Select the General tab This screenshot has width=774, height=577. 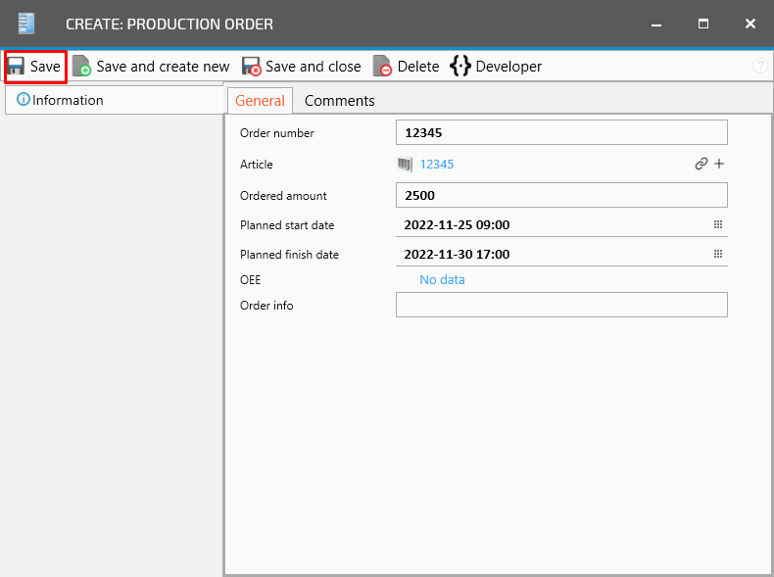[260, 100]
